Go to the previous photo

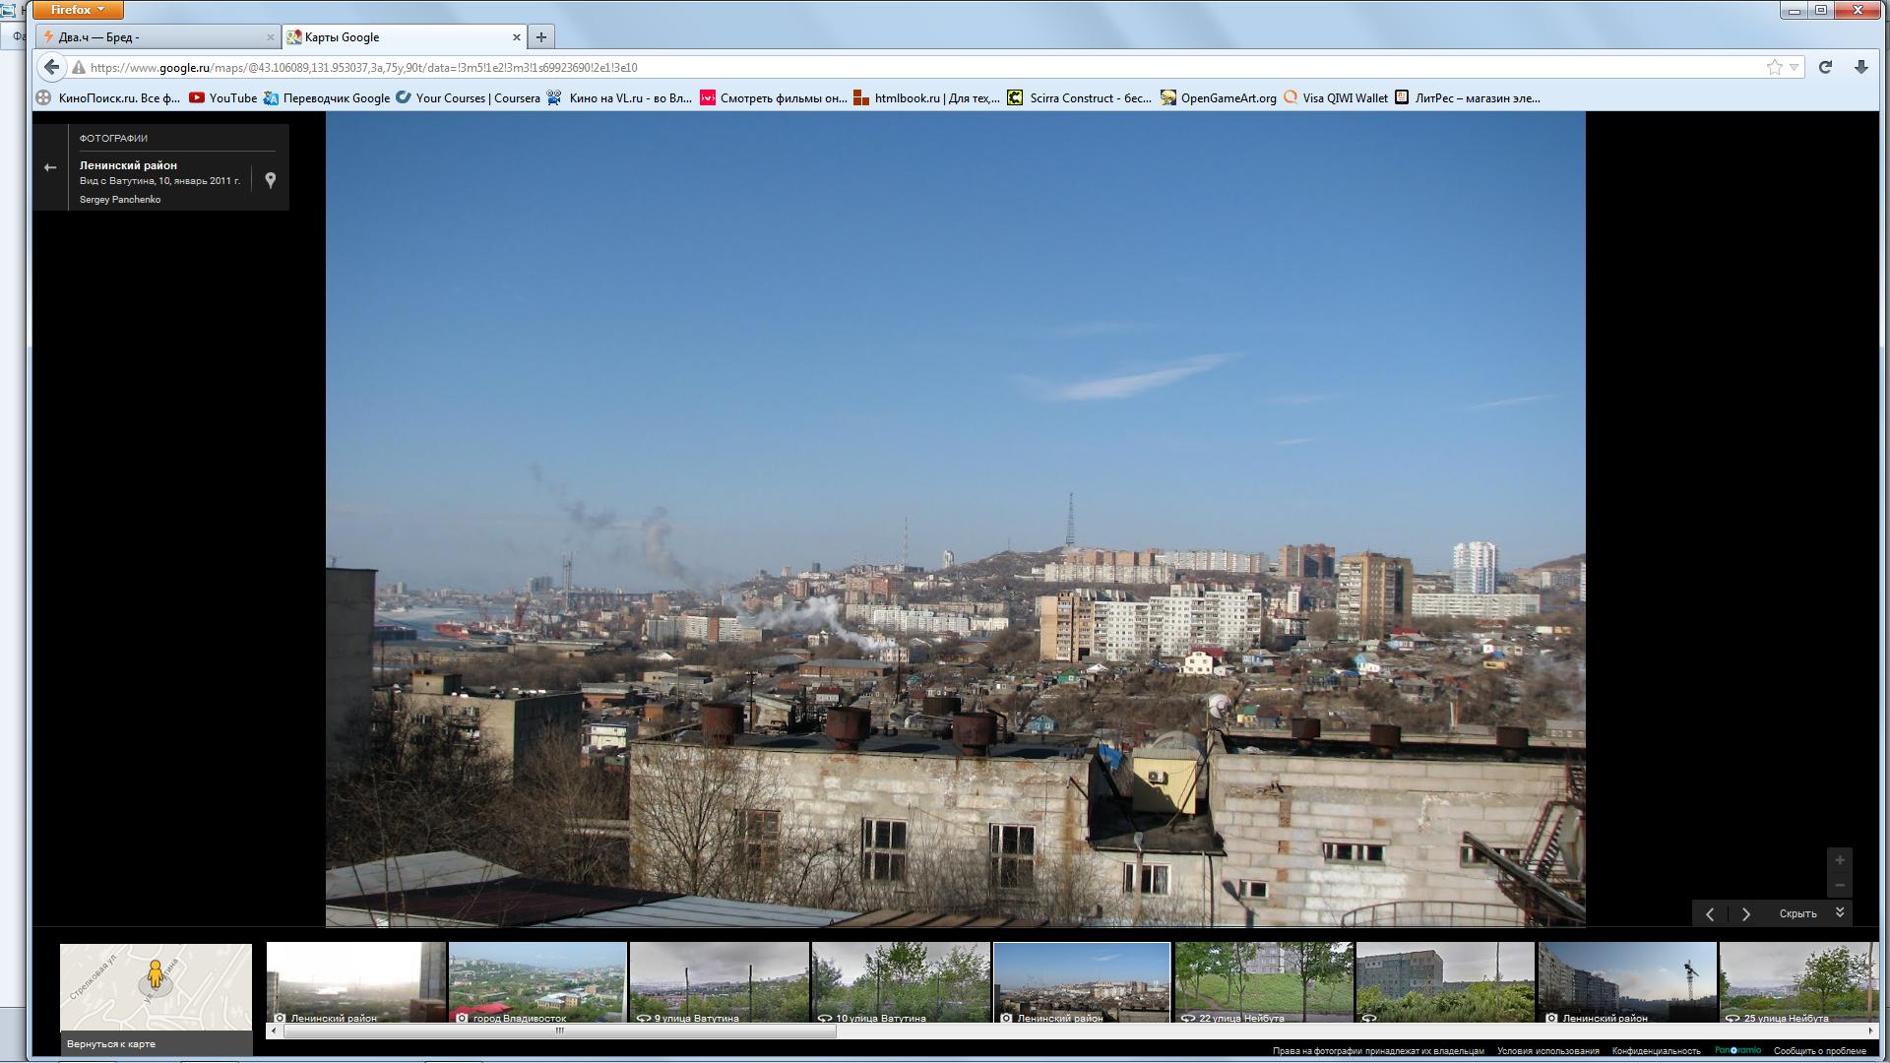coord(1710,914)
